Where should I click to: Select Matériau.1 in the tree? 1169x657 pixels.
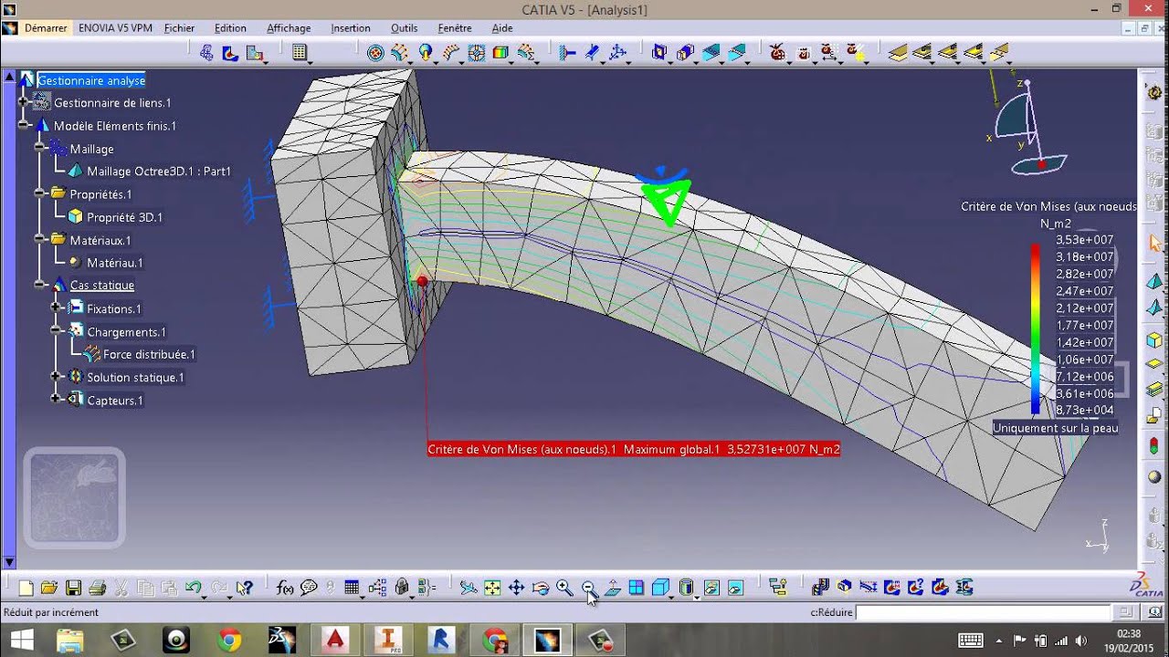[114, 263]
